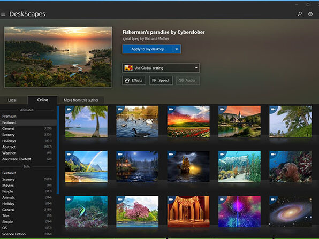Click the blue sidebar scrollbar
319x239 pixels.
click(58, 150)
